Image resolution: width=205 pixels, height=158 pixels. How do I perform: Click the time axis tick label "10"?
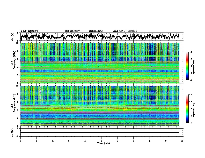[182, 141]
